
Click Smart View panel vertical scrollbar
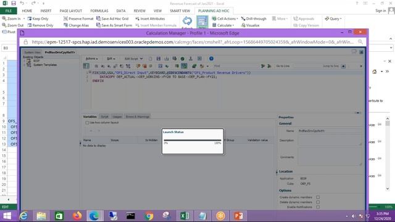pos(388,153)
